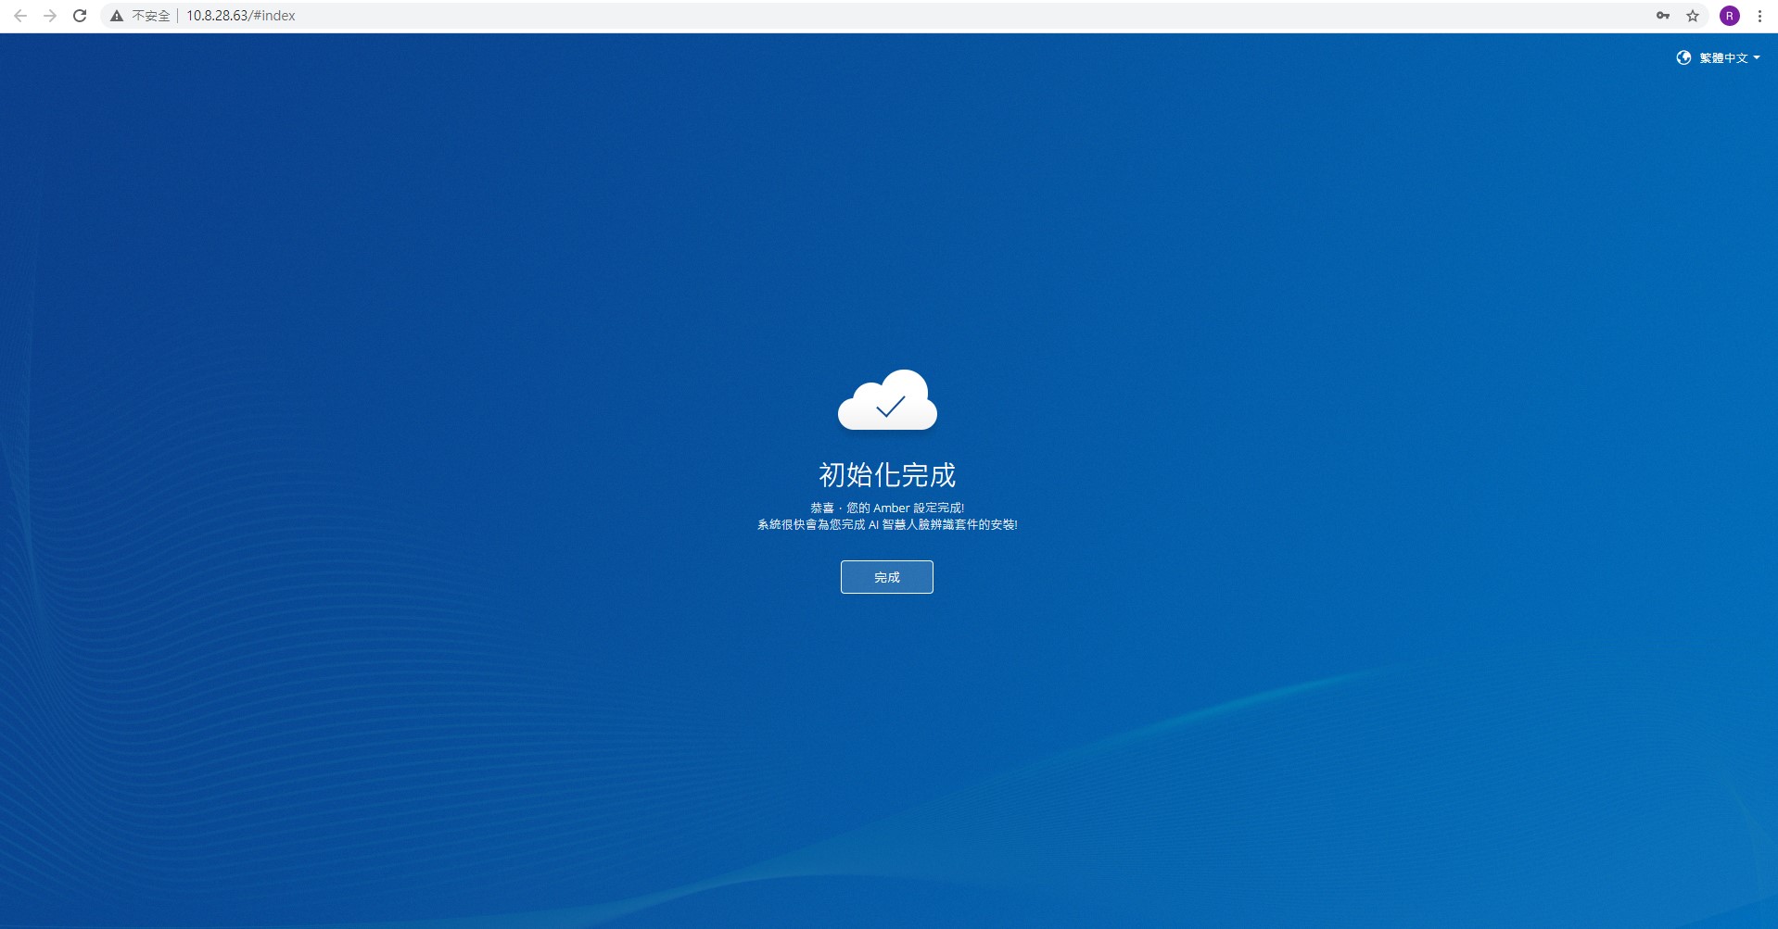Viewport: 1778px width, 929px height.
Task: Click the cloud checkmark icon
Action: (x=887, y=400)
